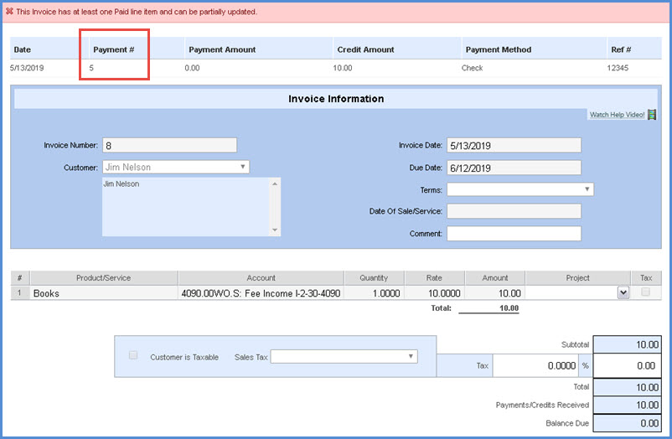Image resolution: width=672 pixels, height=439 pixels.
Task: Click the row number 1 cell
Action: (x=19, y=293)
